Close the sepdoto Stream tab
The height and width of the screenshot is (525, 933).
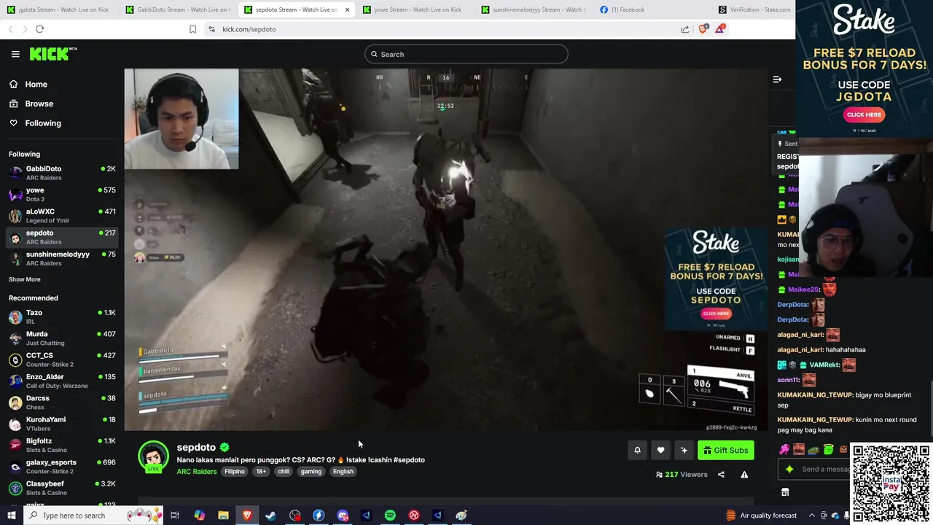click(347, 9)
